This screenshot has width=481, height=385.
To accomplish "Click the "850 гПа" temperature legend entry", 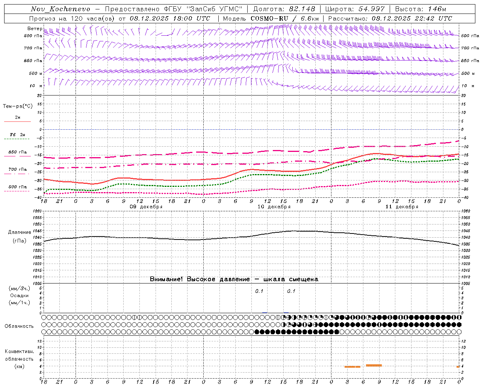I will 18,152.
